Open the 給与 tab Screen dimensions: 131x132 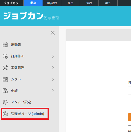pyautogui.click(x=108, y=3)
